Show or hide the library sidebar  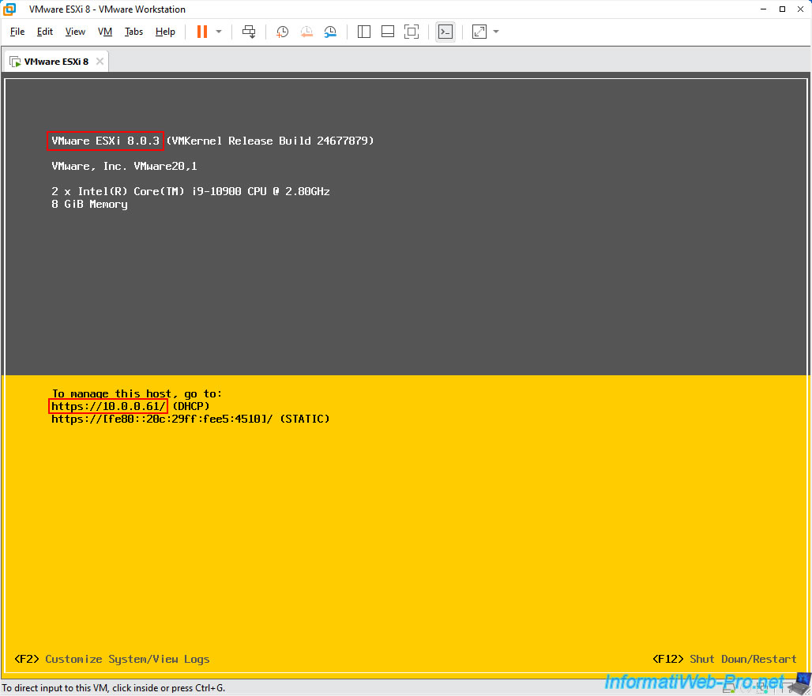(364, 32)
